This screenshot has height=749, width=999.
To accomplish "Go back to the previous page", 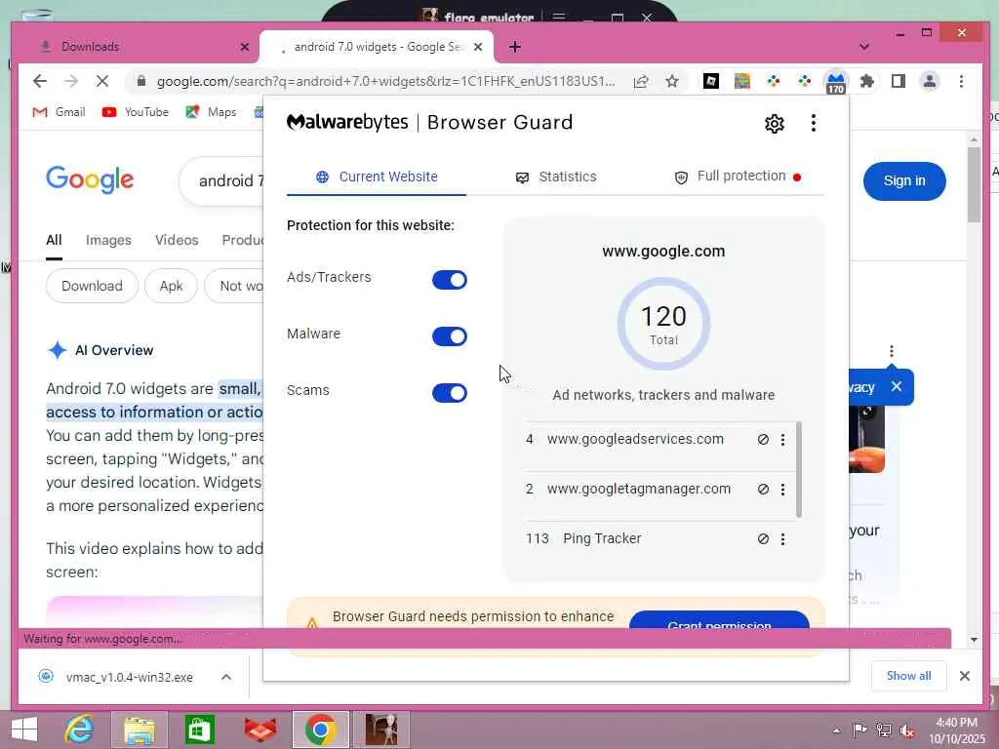I will tap(40, 81).
